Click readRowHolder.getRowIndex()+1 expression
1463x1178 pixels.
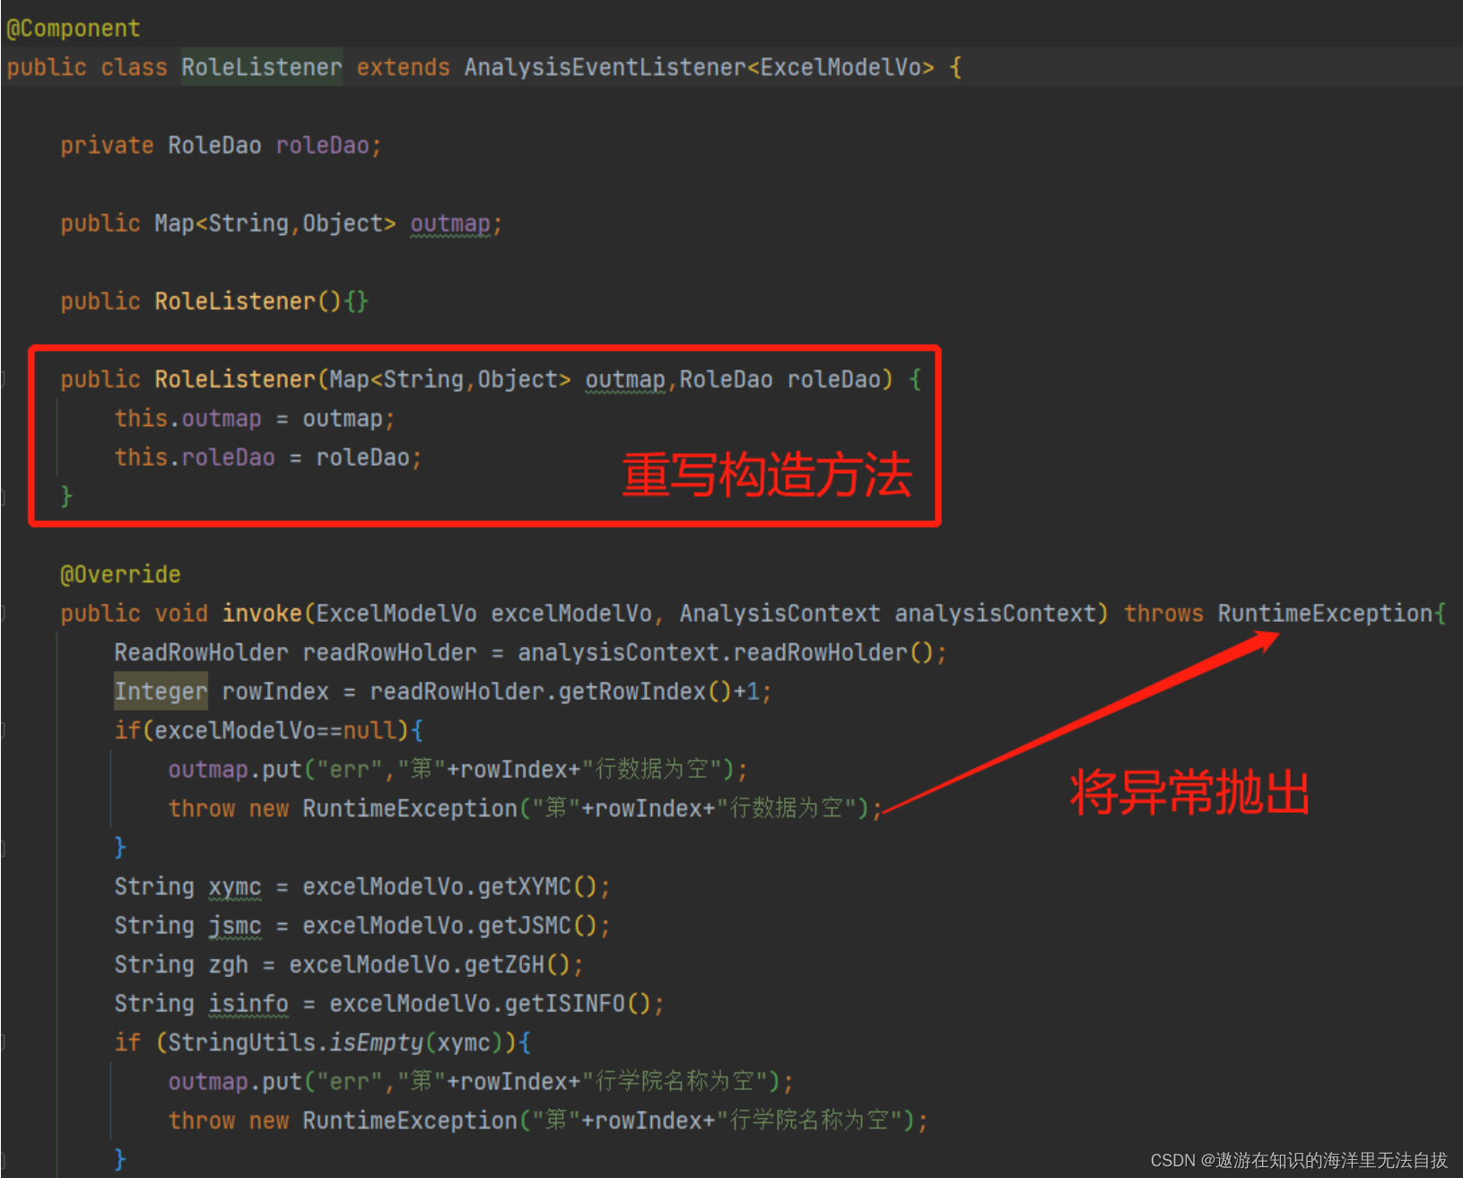(x=565, y=692)
